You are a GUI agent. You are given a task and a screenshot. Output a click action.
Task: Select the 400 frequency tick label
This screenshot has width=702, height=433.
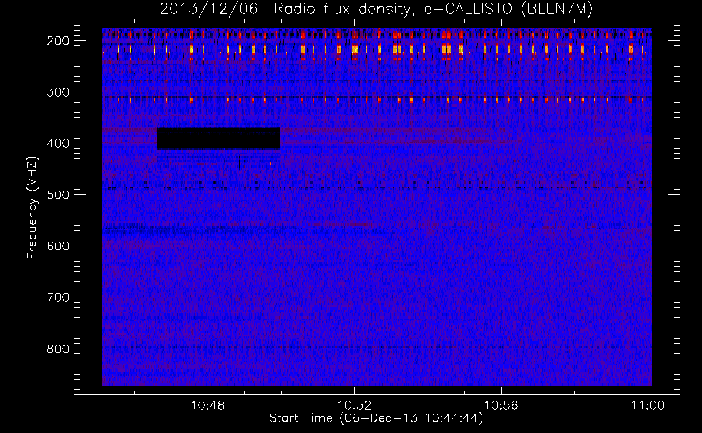58,143
